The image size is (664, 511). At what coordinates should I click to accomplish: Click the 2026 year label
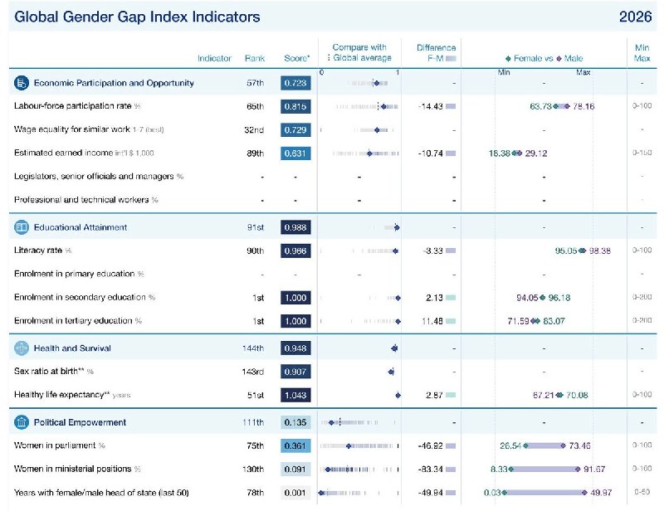(635, 17)
